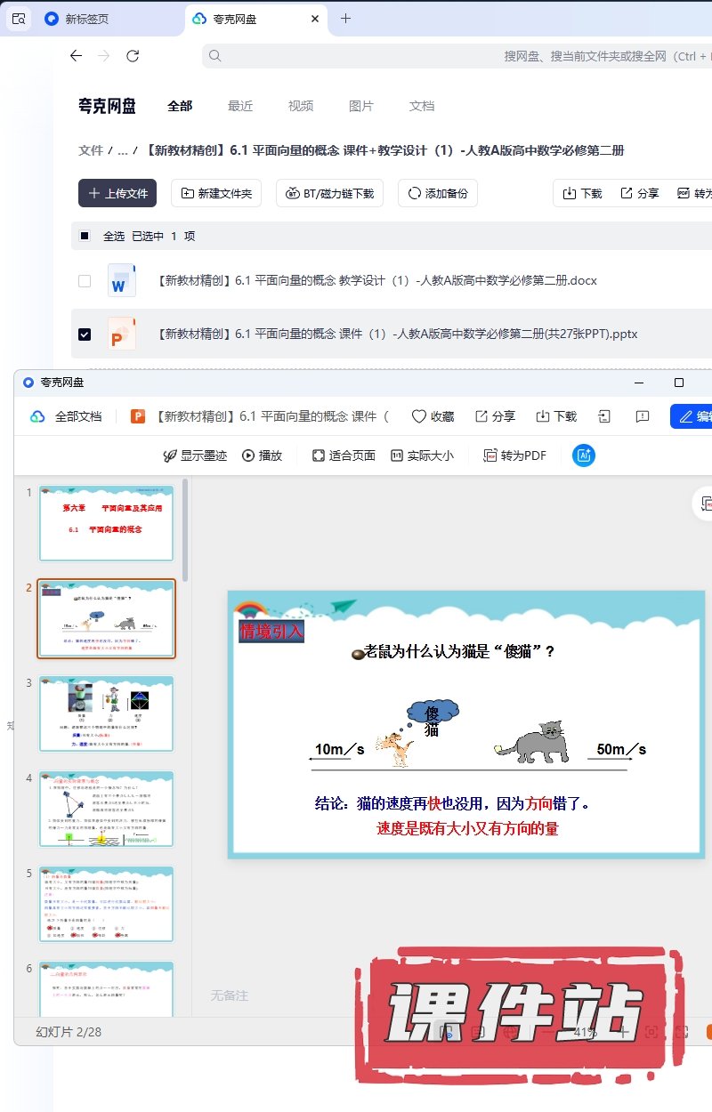
Task: Uncheck the pptx file checkbox
Action: point(85,334)
